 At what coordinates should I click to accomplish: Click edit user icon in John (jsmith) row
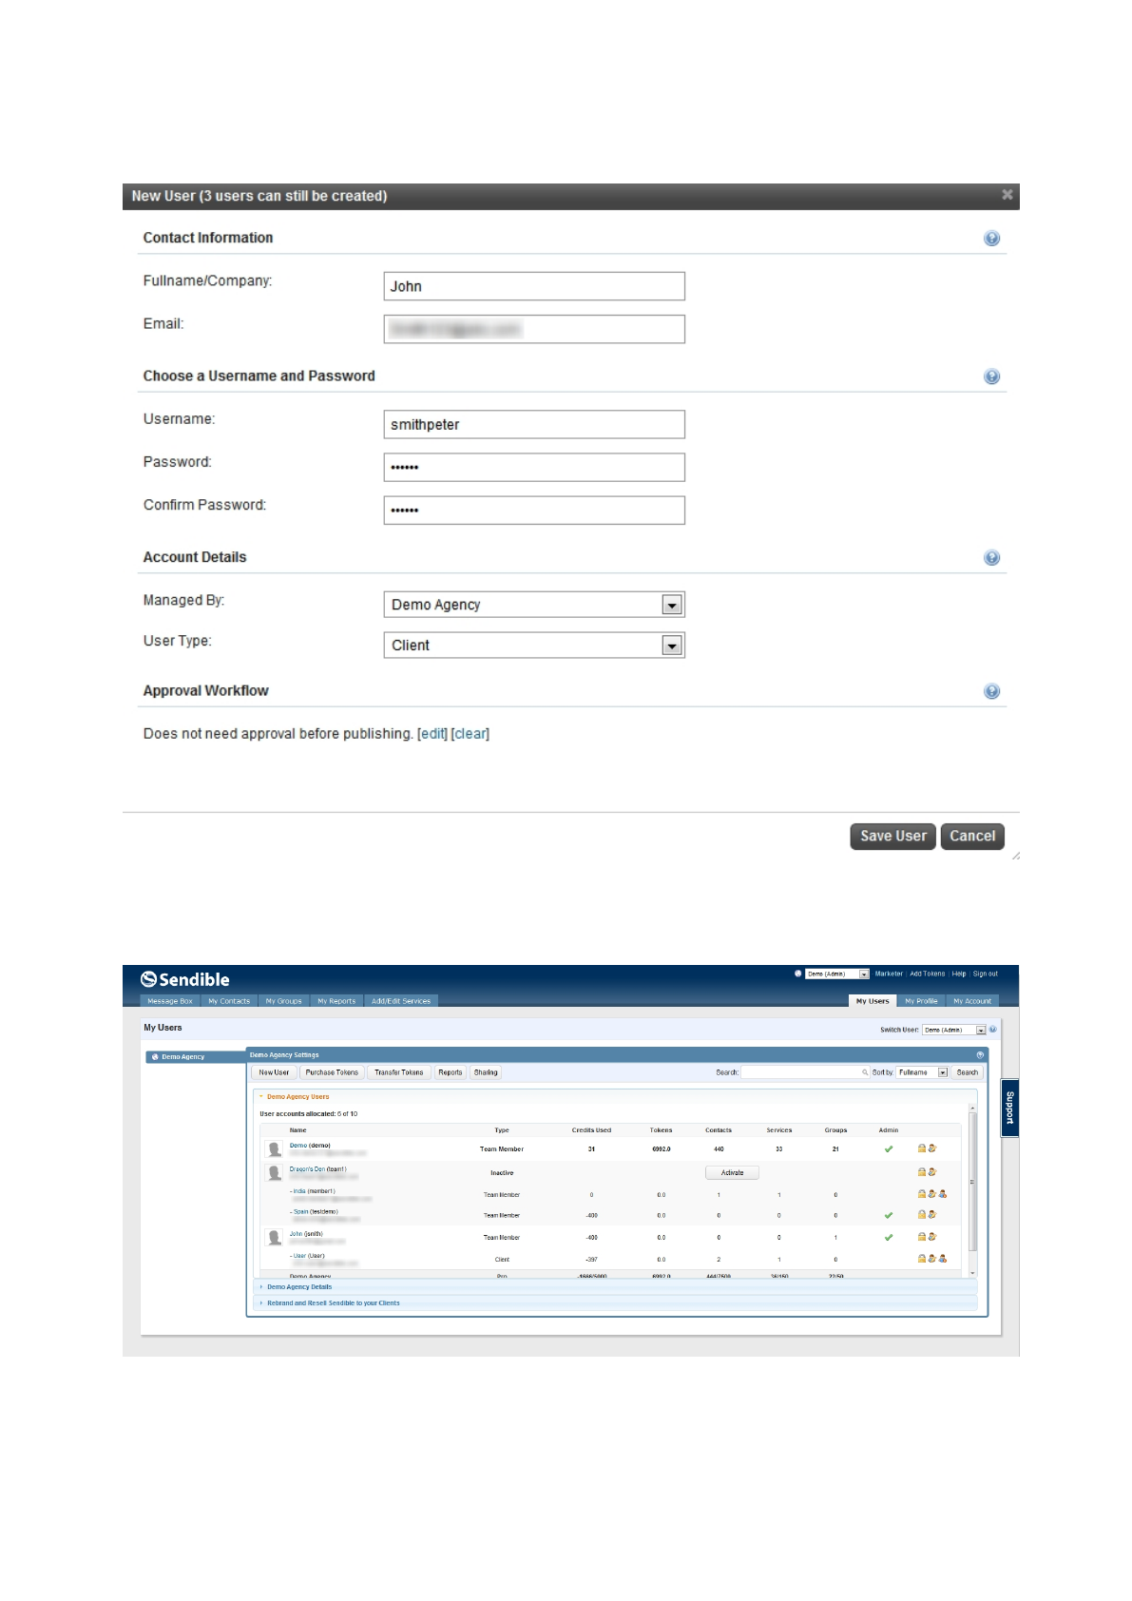pyautogui.click(x=931, y=1237)
